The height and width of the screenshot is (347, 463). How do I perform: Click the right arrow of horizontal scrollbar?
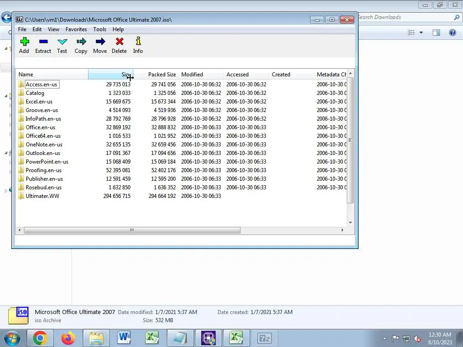pyautogui.click(x=343, y=230)
